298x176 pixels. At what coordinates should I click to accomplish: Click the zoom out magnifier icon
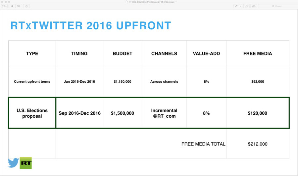(x=12, y=6)
